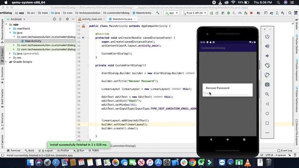Click the Wi-Fi icon in menu bar
The image size is (299, 168).
coord(233,2)
